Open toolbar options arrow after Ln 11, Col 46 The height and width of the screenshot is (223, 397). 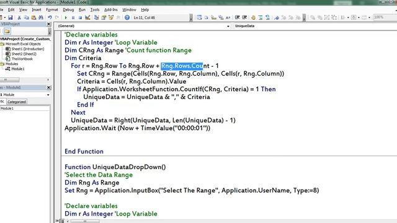191,17
